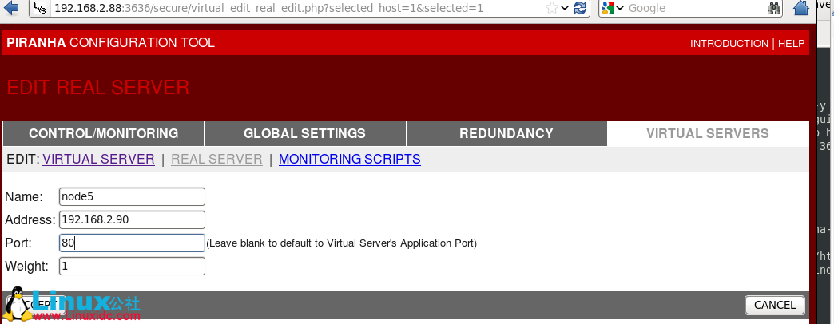Reload the page with the refresh icon

coord(581,8)
